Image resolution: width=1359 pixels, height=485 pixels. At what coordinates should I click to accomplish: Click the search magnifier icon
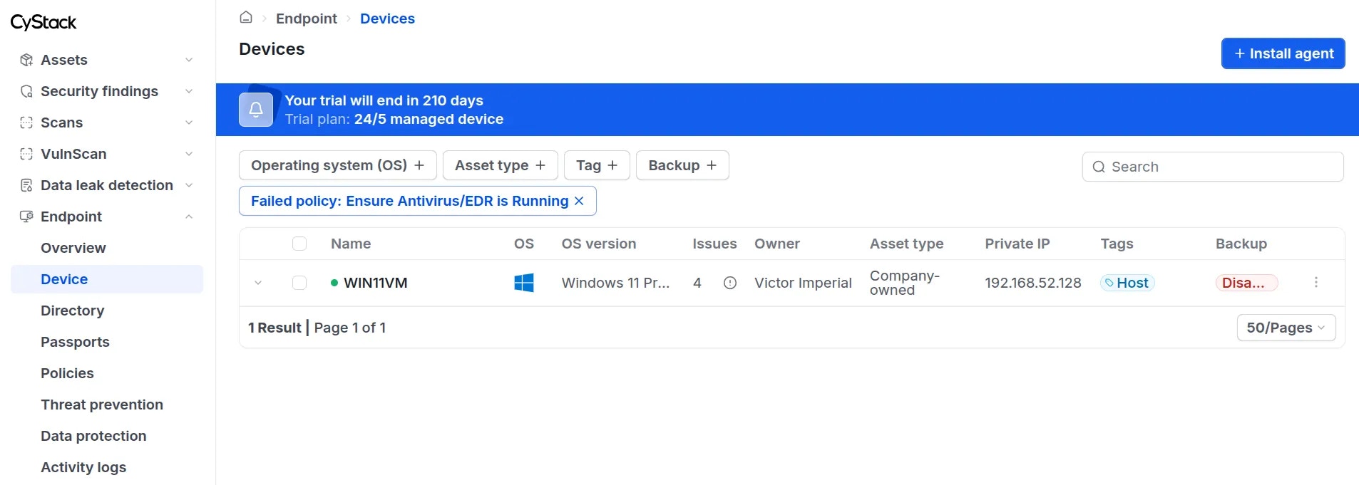(1099, 167)
